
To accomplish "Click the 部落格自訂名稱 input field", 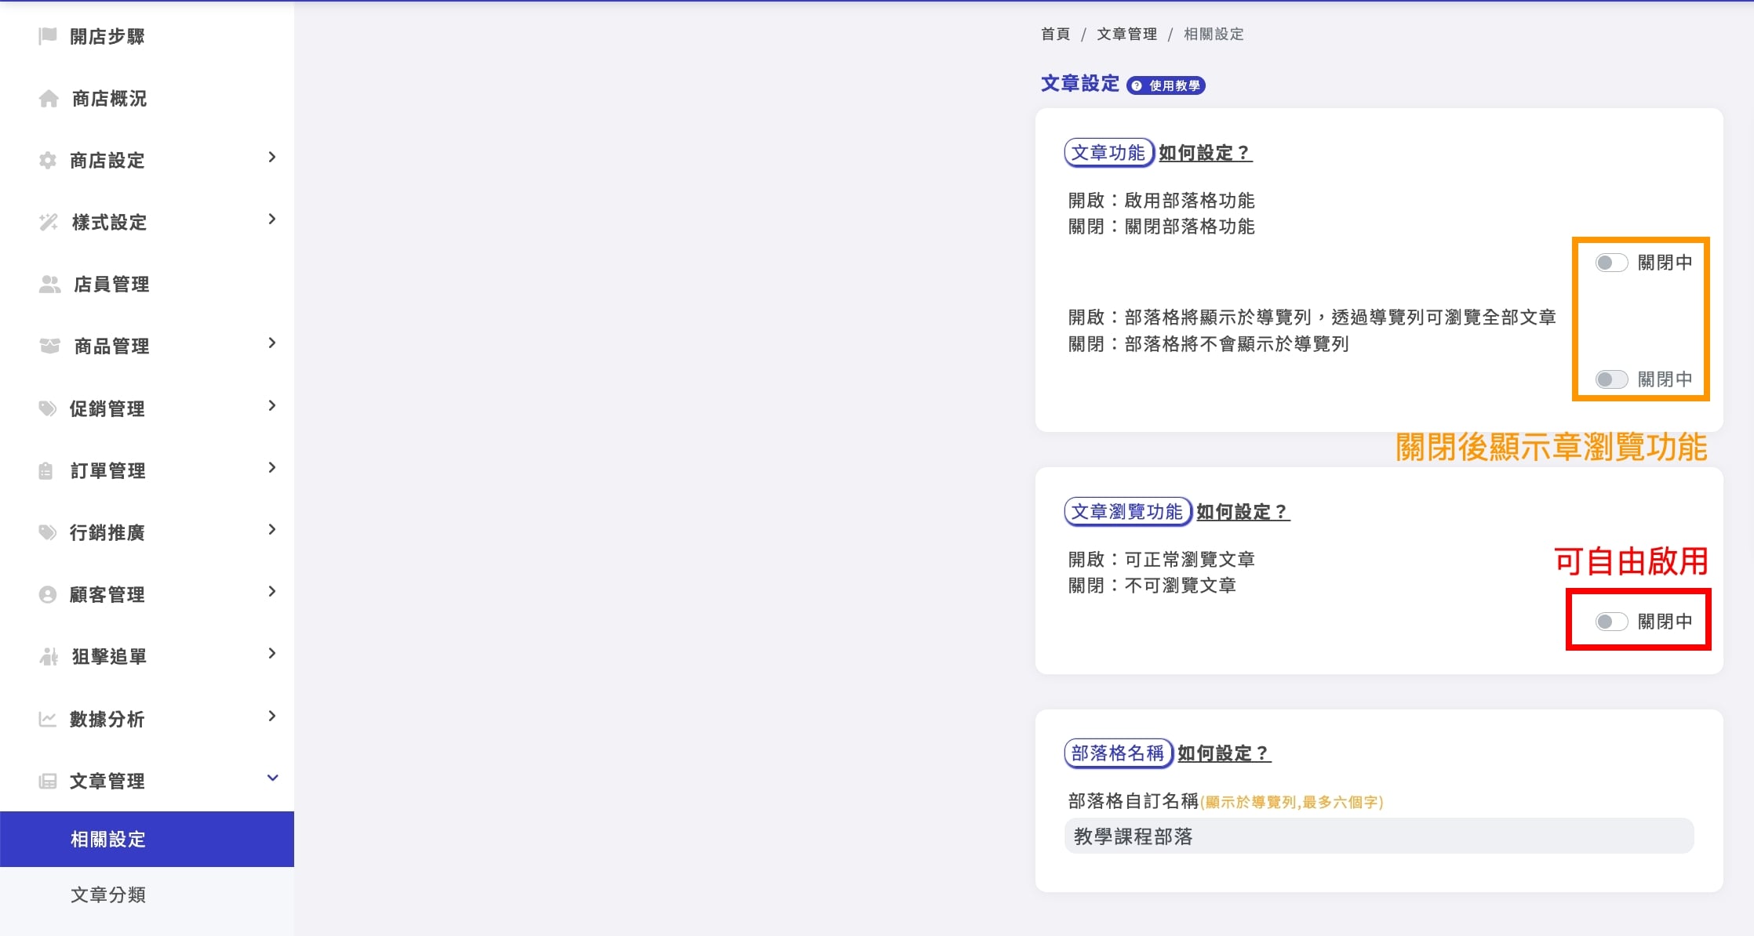I will pyautogui.click(x=1379, y=836).
